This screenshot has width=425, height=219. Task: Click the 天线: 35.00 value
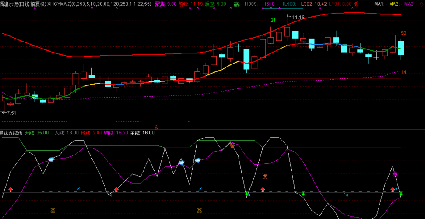37,133
